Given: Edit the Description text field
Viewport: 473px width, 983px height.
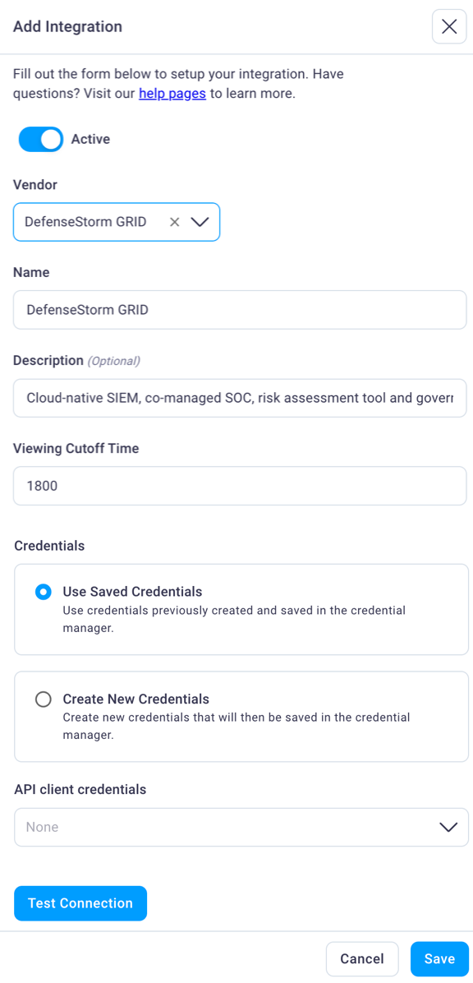Looking at the screenshot, I should point(240,398).
